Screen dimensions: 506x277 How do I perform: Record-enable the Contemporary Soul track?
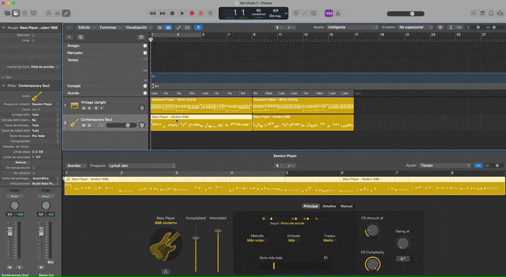point(96,125)
